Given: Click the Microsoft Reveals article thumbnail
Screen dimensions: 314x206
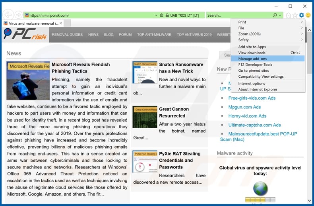Looking at the screenshot, I should (x=28, y=81).
